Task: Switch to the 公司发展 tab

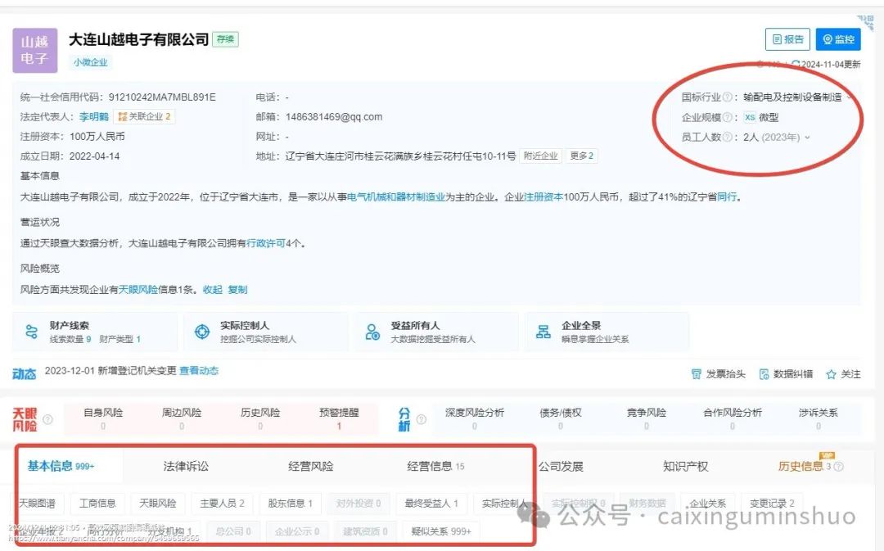Action: pyautogui.click(x=561, y=467)
